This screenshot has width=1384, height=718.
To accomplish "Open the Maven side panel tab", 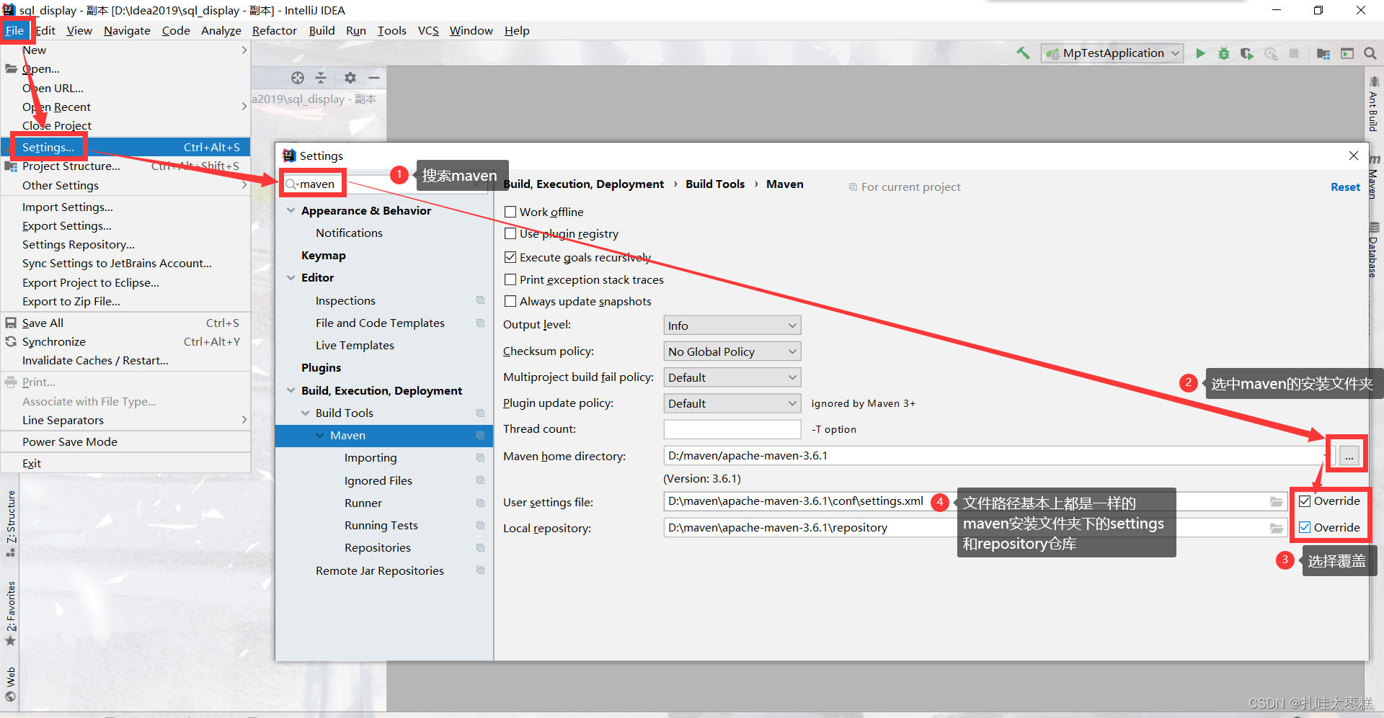I will pyautogui.click(x=1373, y=176).
